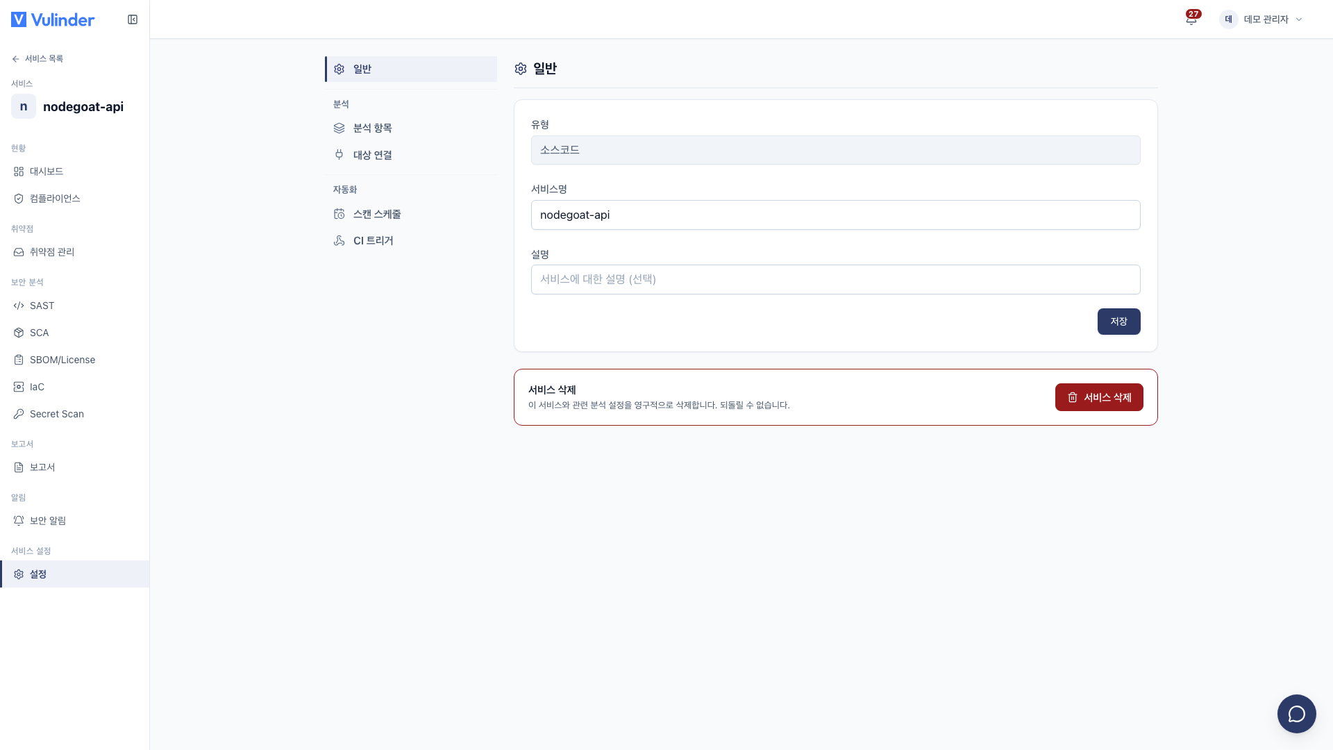This screenshot has width=1333, height=750.
Task: Open 대상 연결 settings tab
Action: click(x=411, y=155)
